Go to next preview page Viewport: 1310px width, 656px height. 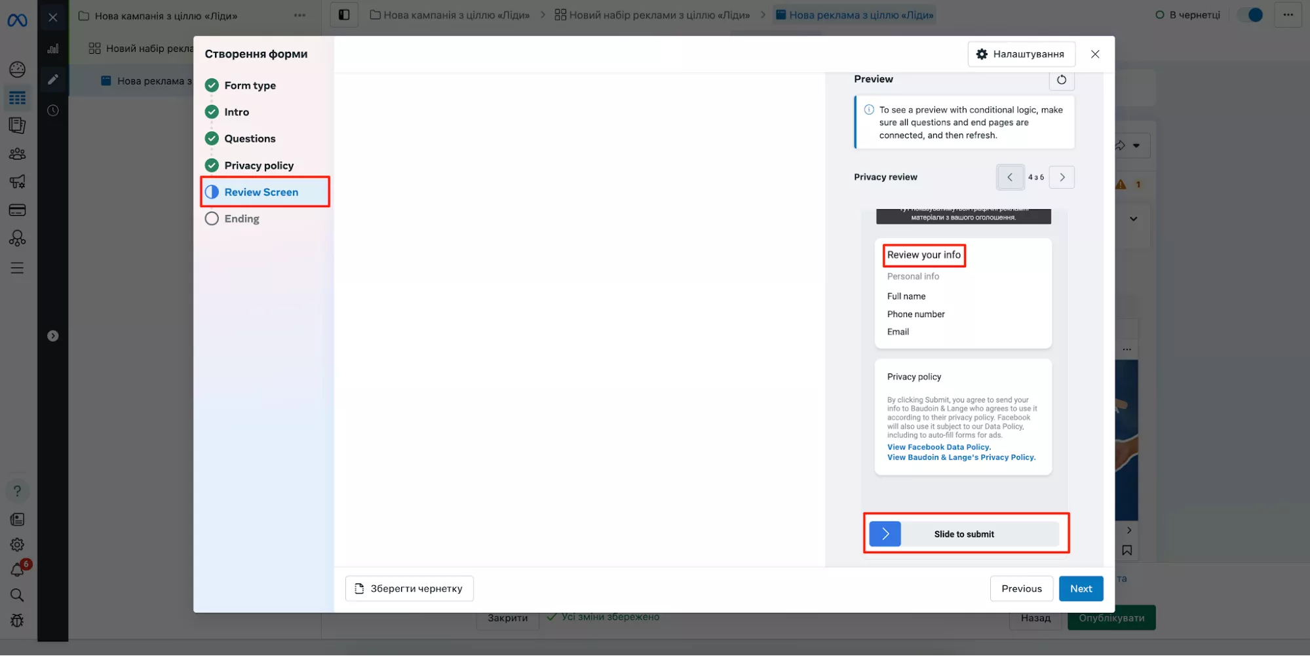[x=1062, y=178]
